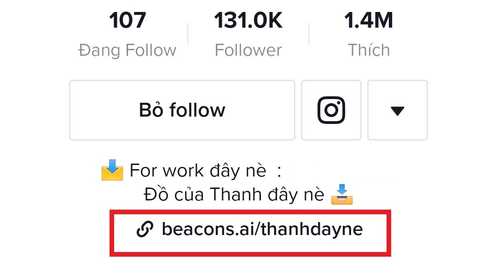
Task: Click the 'For work đây nè' bio line
Action: (x=198, y=171)
